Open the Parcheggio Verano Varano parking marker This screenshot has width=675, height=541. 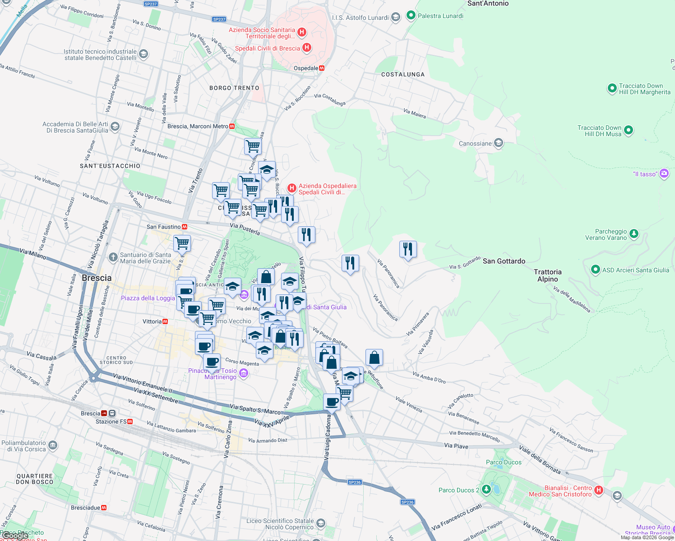[634, 234]
